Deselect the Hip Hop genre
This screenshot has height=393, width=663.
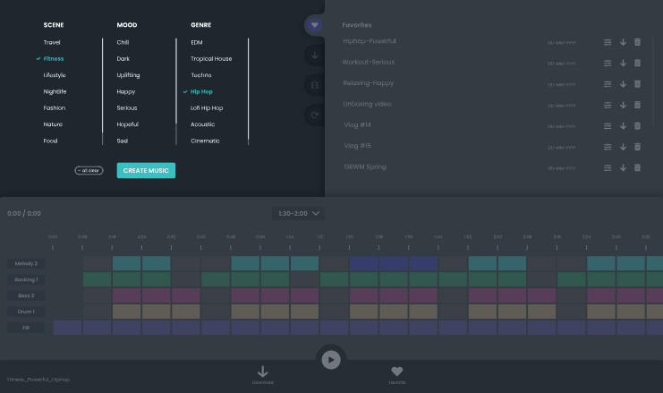(x=200, y=91)
